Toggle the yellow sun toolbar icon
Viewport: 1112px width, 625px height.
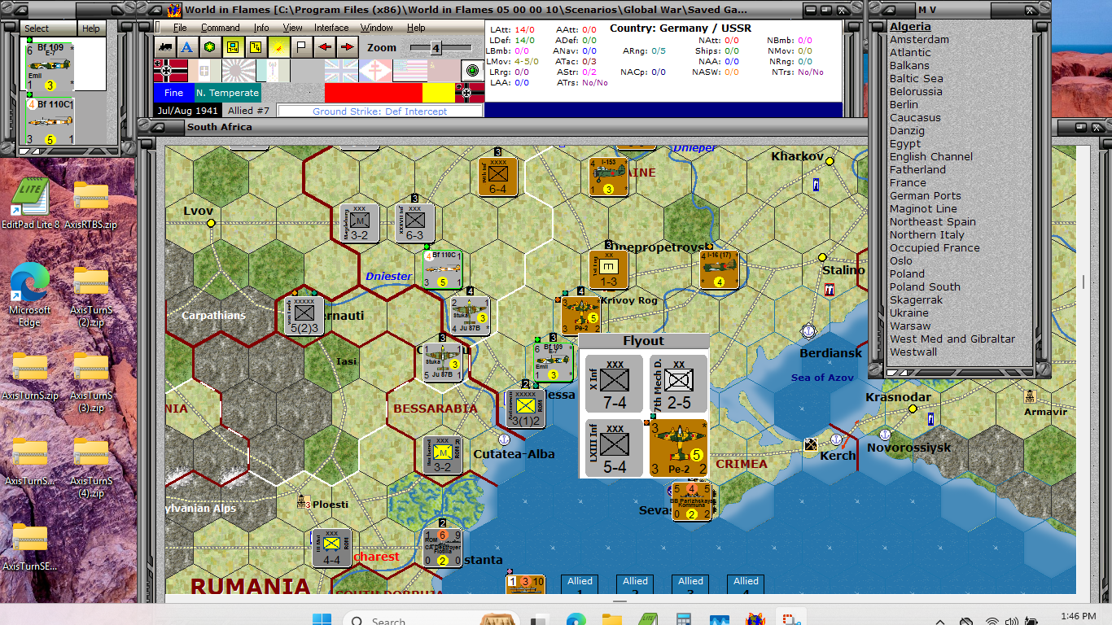coord(279,47)
